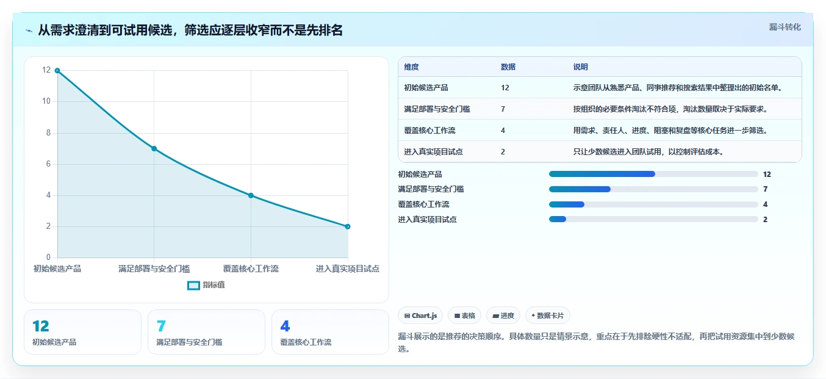Toggle the 指标值 legend item
826x379 pixels.
[206, 285]
